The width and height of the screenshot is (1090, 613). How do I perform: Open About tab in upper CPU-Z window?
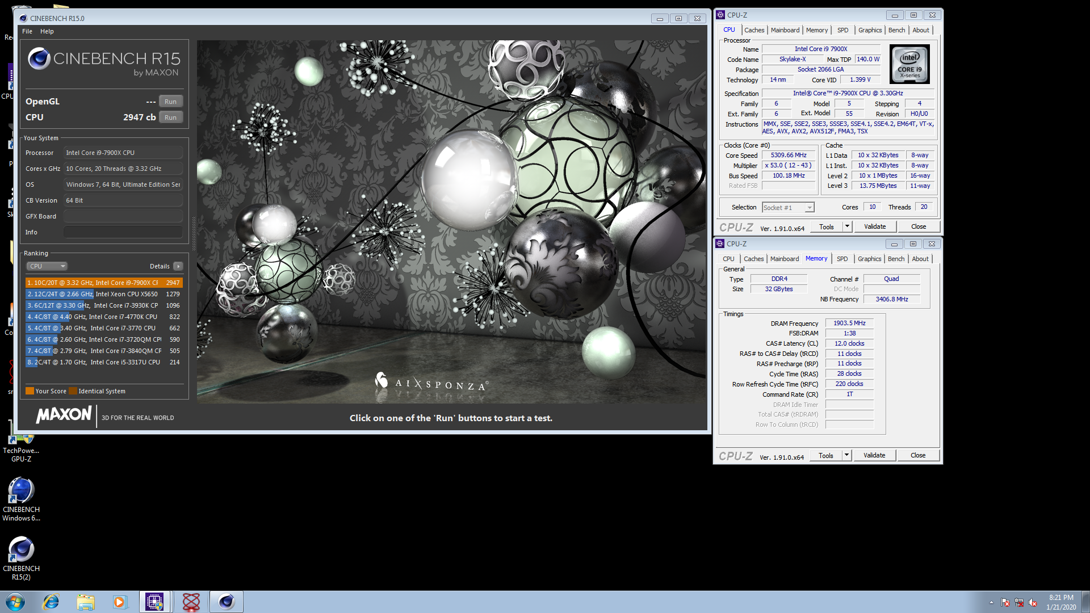(x=921, y=30)
